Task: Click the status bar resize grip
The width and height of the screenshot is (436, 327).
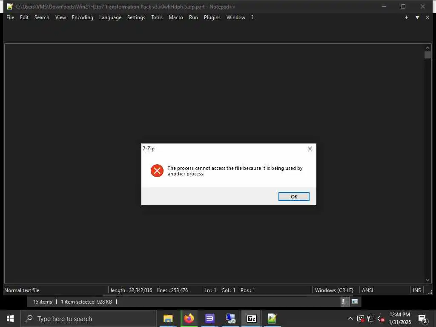Action: coord(430,292)
